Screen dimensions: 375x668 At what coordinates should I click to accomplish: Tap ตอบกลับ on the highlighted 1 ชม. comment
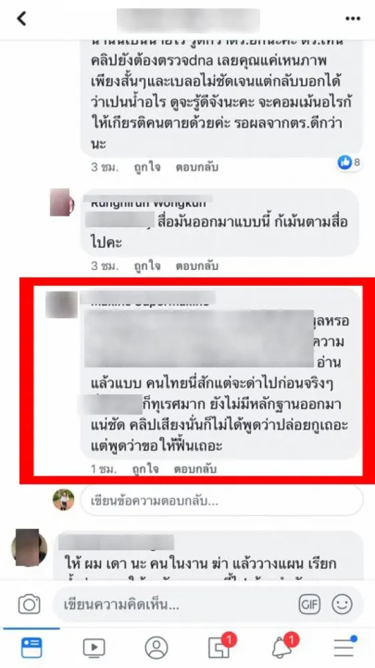tap(196, 469)
